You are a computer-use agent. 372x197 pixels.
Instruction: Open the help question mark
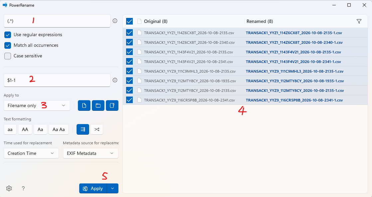click(x=23, y=188)
